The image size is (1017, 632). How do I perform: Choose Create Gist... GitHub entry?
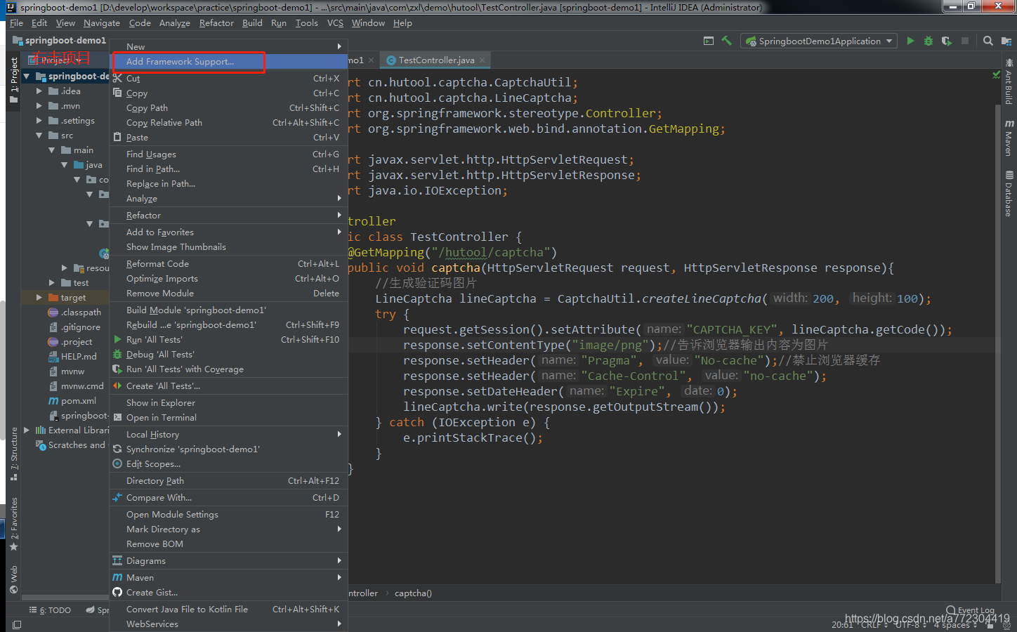point(228,593)
